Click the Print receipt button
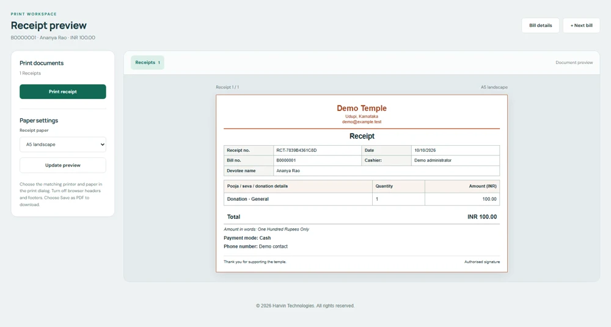Image resolution: width=611 pixels, height=327 pixels. tap(63, 92)
